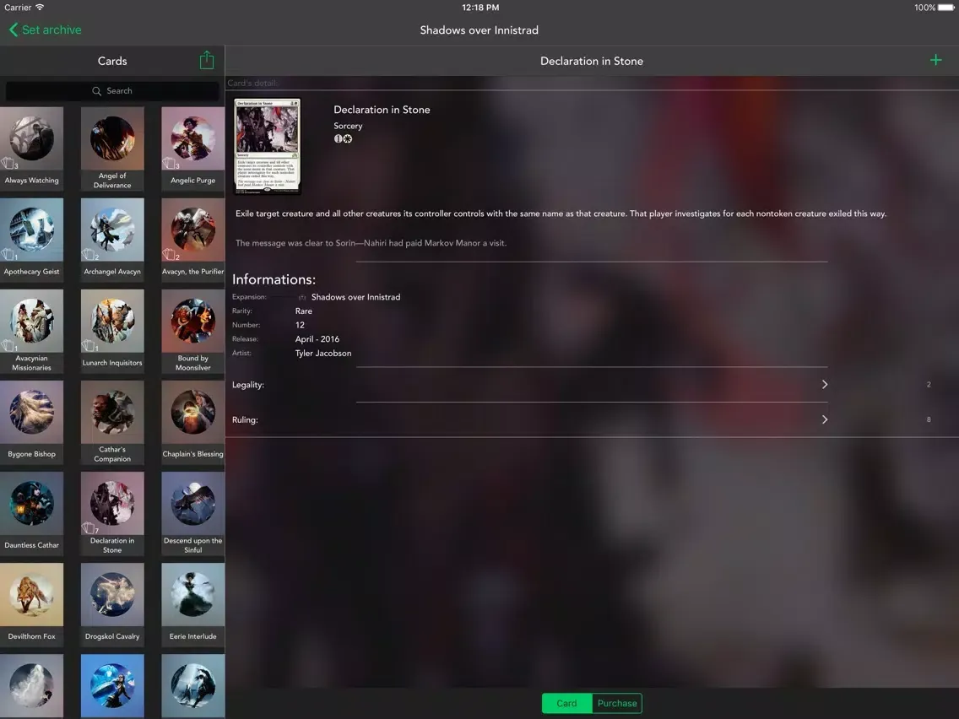Open the Angelic Purge card
Image resolution: width=959 pixels, height=719 pixels.
192,148
